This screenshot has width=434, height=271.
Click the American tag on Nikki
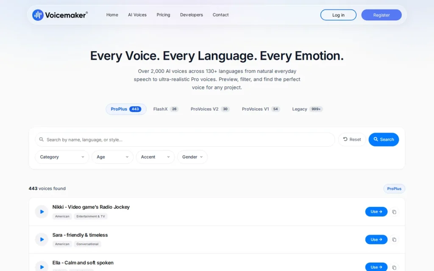pyautogui.click(x=62, y=216)
